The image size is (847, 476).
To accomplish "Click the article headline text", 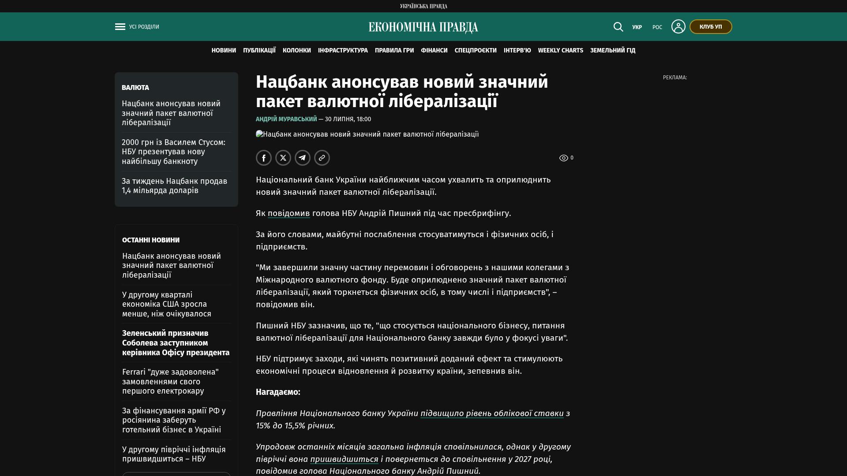I will (402, 92).
